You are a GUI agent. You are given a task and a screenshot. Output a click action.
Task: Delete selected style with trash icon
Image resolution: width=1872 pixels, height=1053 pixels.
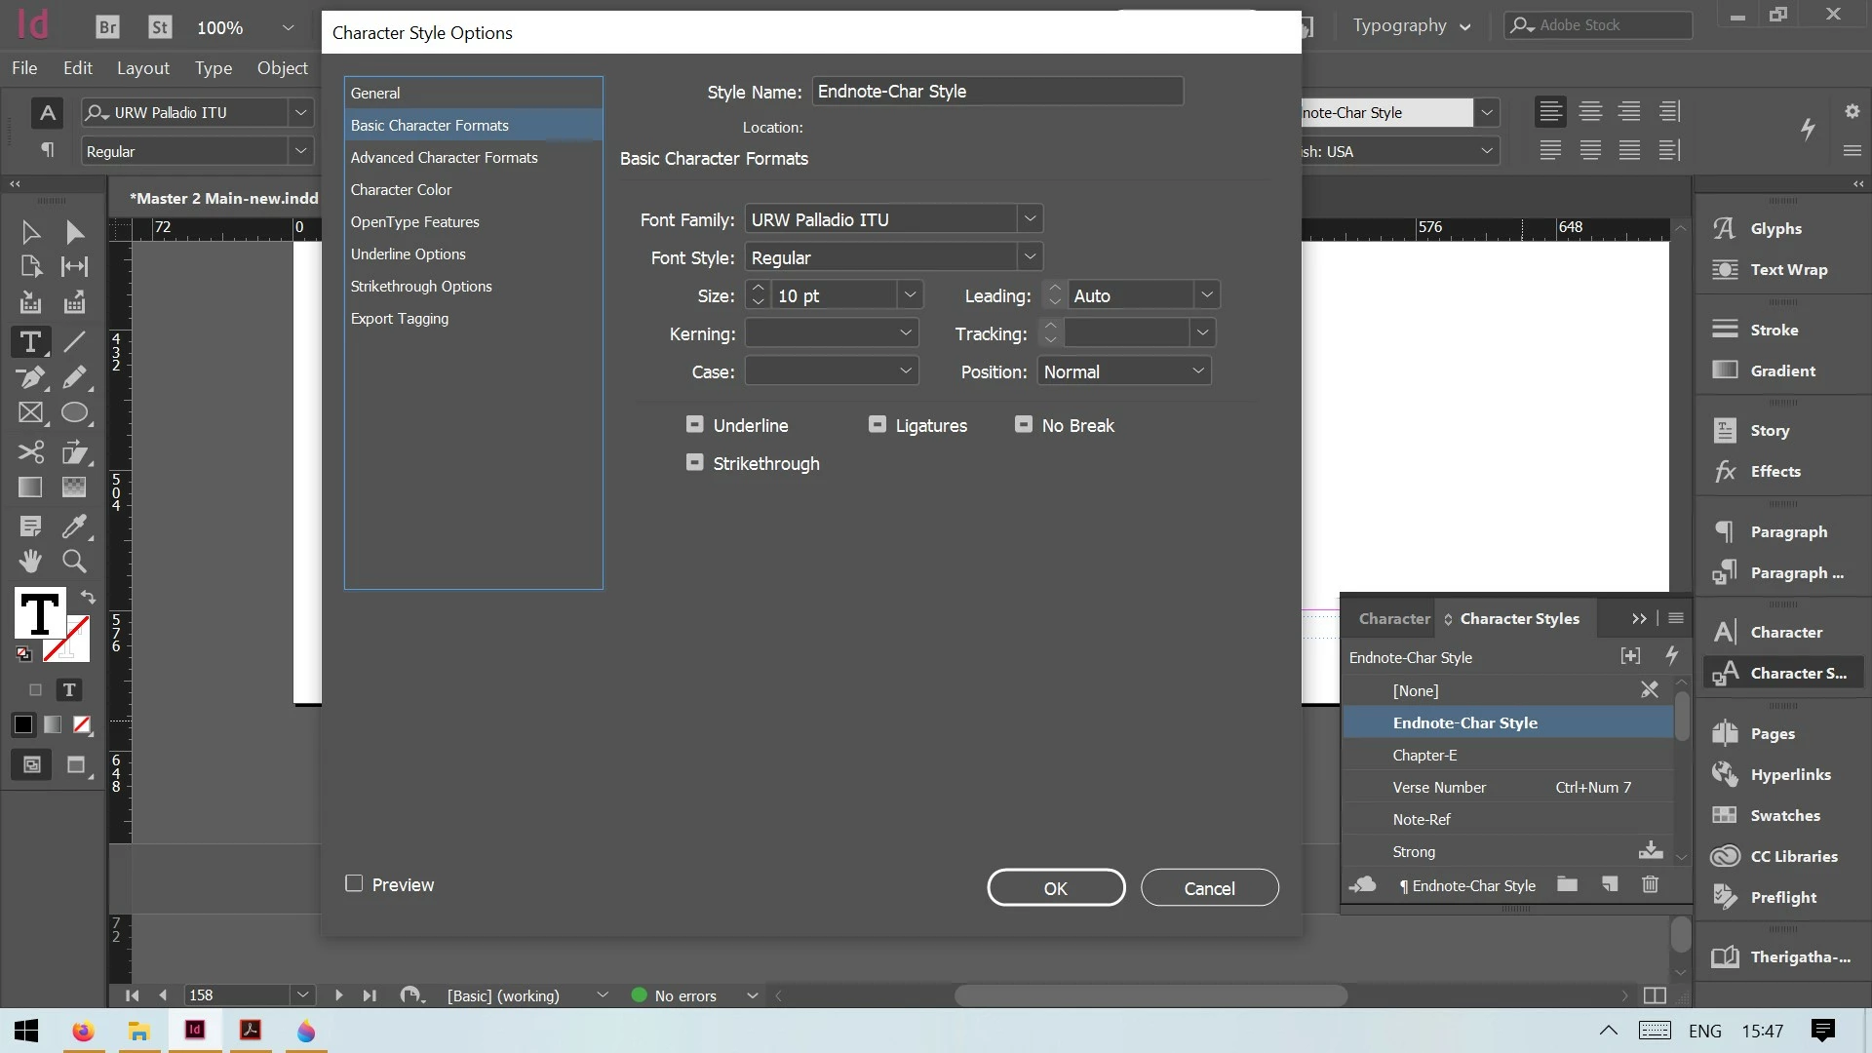pos(1650,884)
